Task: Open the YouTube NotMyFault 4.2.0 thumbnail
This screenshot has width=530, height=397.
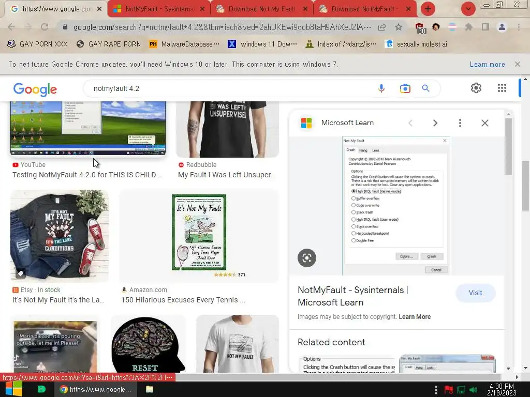Action: (88, 128)
